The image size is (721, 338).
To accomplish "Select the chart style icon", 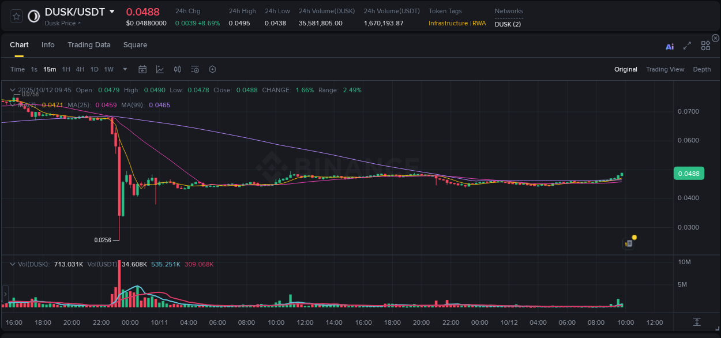I will 160,69.
